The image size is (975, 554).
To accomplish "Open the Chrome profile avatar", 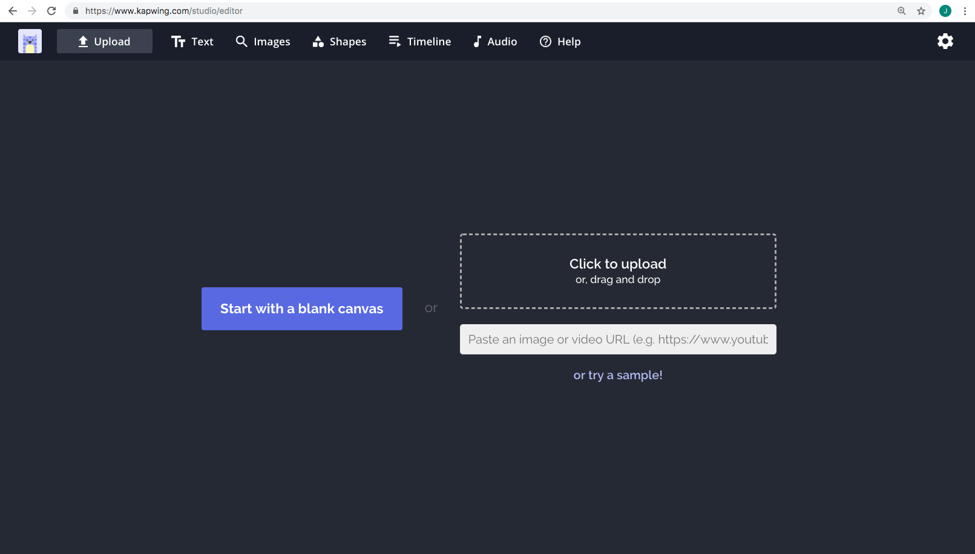I will pyautogui.click(x=945, y=11).
